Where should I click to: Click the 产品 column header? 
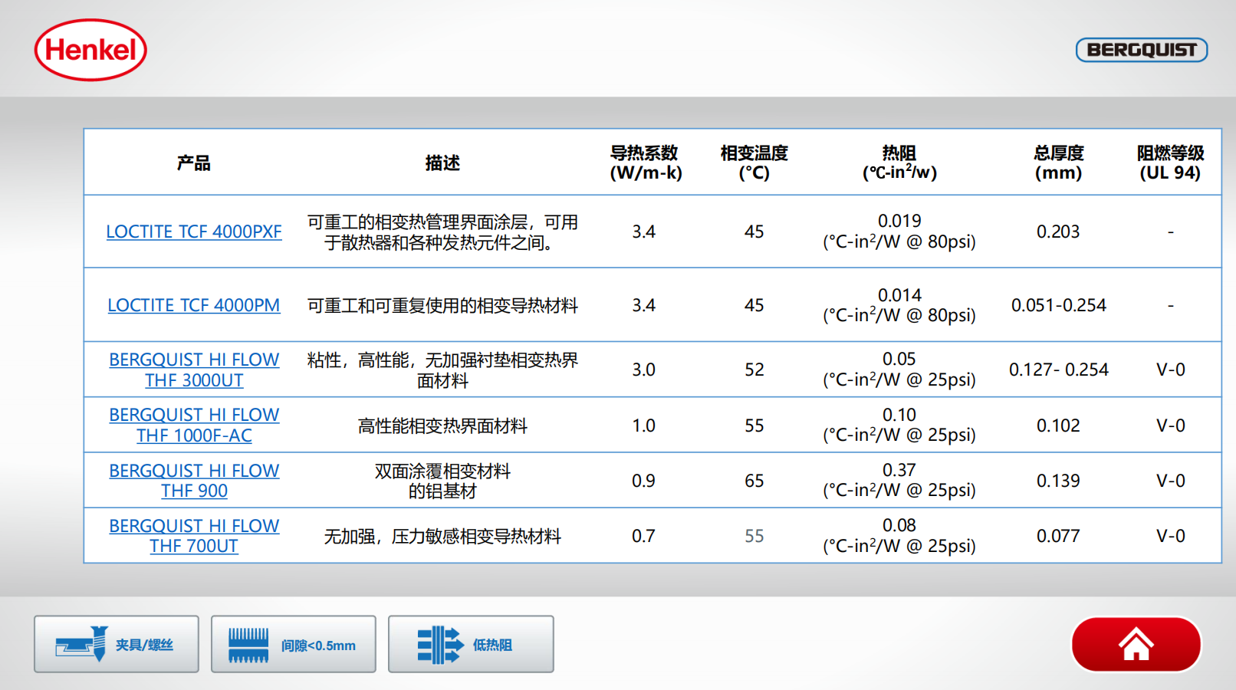(x=193, y=163)
